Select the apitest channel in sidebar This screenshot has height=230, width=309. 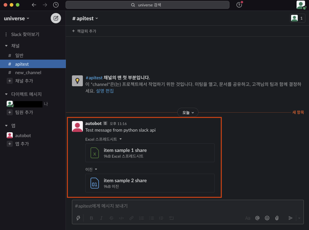point(33,64)
